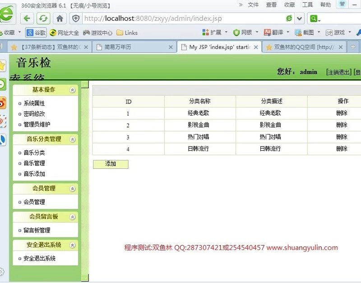Reload the page with the refresh icon
Screen dimensions: 361x283
tap(43, 18)
